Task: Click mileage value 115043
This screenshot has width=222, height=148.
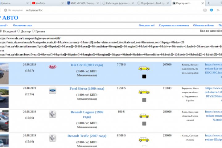Action: click(x=167, y=88)
